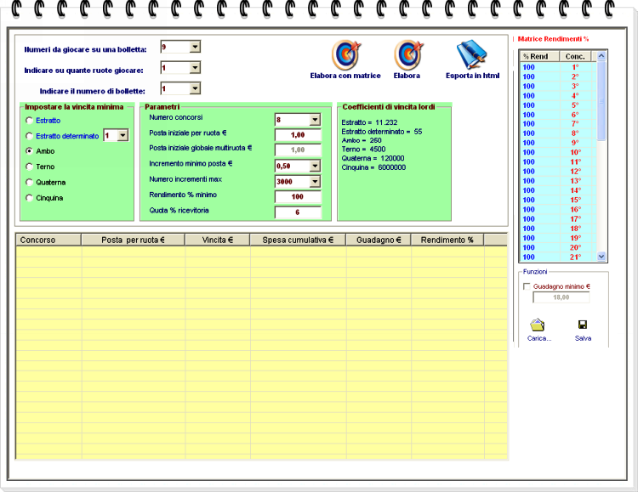Image resolution: width=638 pixels, height=492 pixels.
Task: Click the % Rend cell for 21° concorso
Action: tap(540, 257)
